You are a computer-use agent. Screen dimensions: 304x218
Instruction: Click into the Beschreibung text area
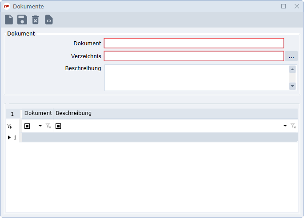tap(197, 78)
